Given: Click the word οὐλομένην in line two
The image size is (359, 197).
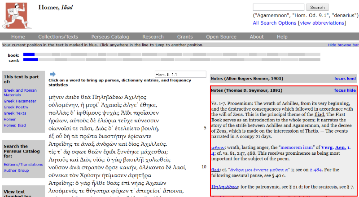Looking at the screenshot, I should pos(63,105).
